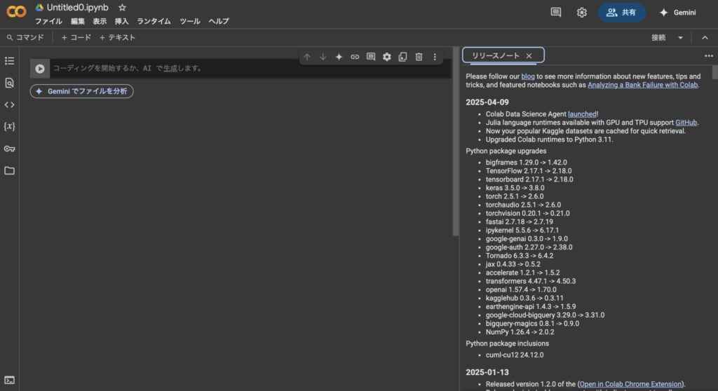Star the Untitled0.ipynb notebook

click(x=122, y=8)
